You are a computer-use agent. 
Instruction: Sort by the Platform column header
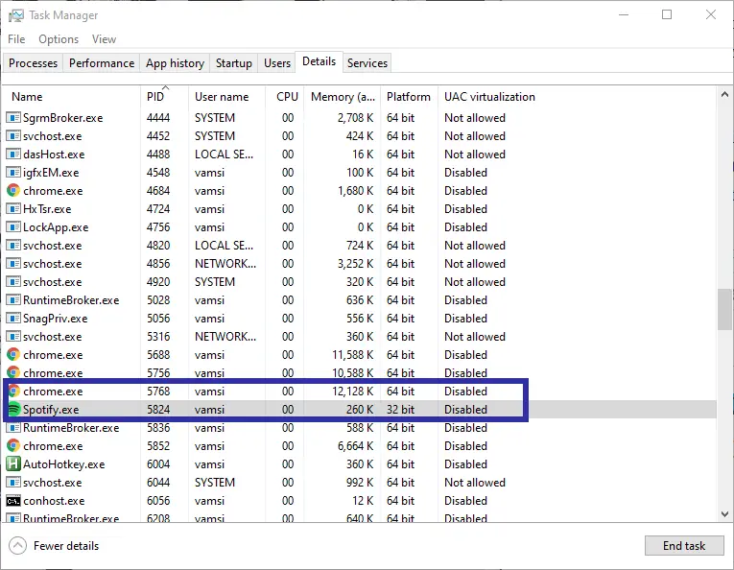point(410,97)
